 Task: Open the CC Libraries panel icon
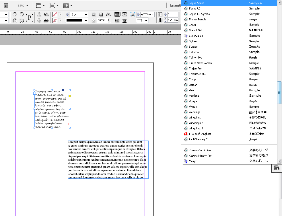pos(277,168)
